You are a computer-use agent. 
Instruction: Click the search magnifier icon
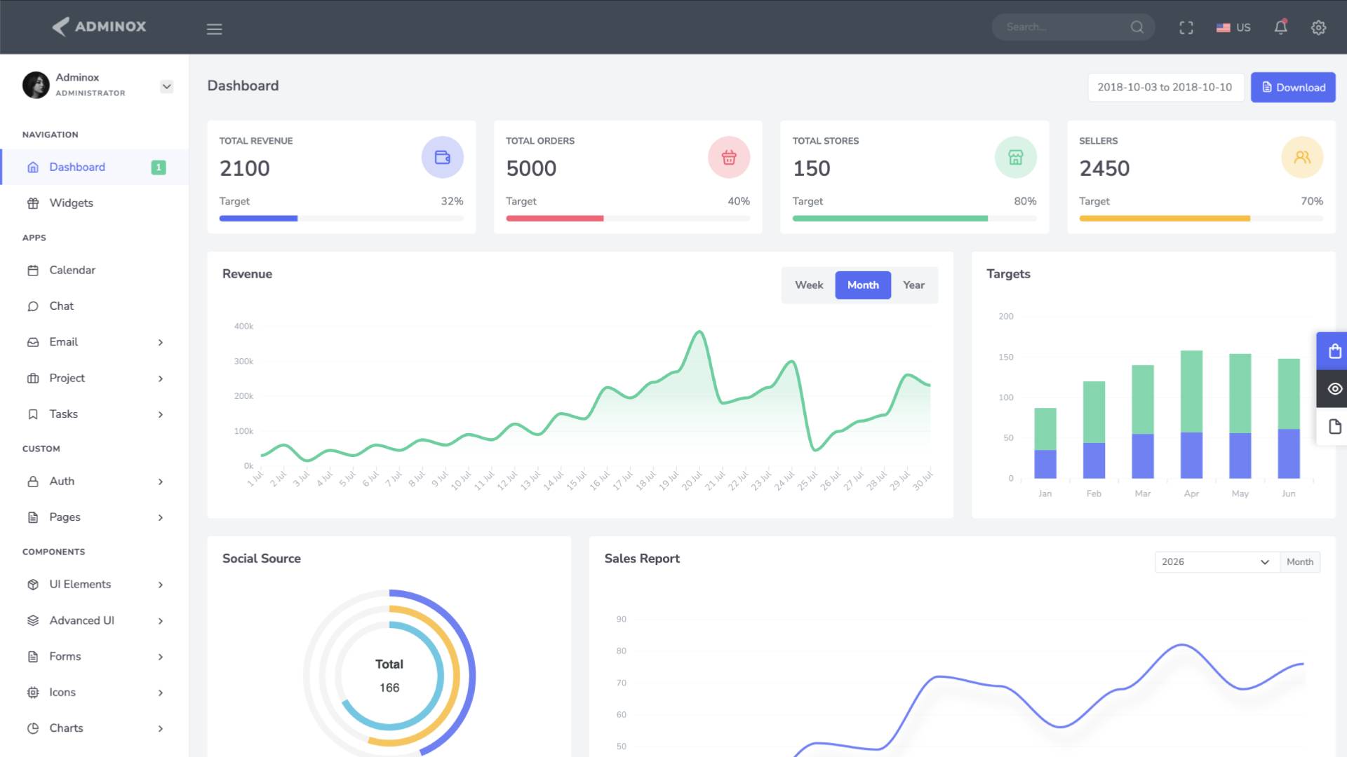(x=1137, y=27)
